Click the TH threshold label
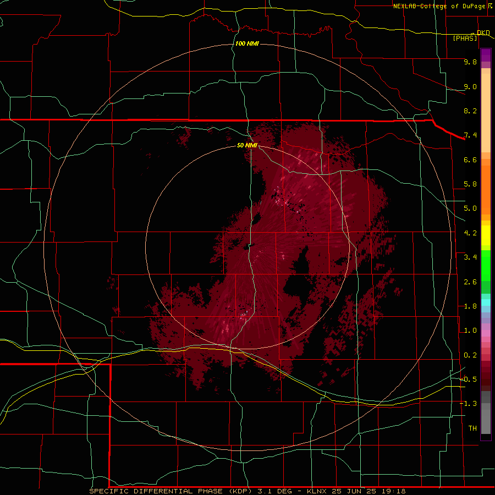The image size is (495, 495). coord(472,428)
